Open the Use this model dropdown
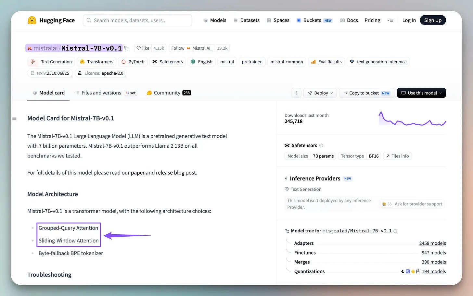 pos(421,93)
